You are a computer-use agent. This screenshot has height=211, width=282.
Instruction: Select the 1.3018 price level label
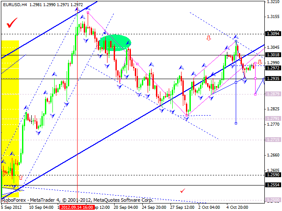[274, 55]
